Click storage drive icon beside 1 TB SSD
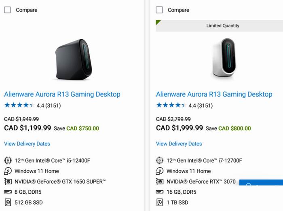Viewport: 283px width, 211px height. pos(160,203)
